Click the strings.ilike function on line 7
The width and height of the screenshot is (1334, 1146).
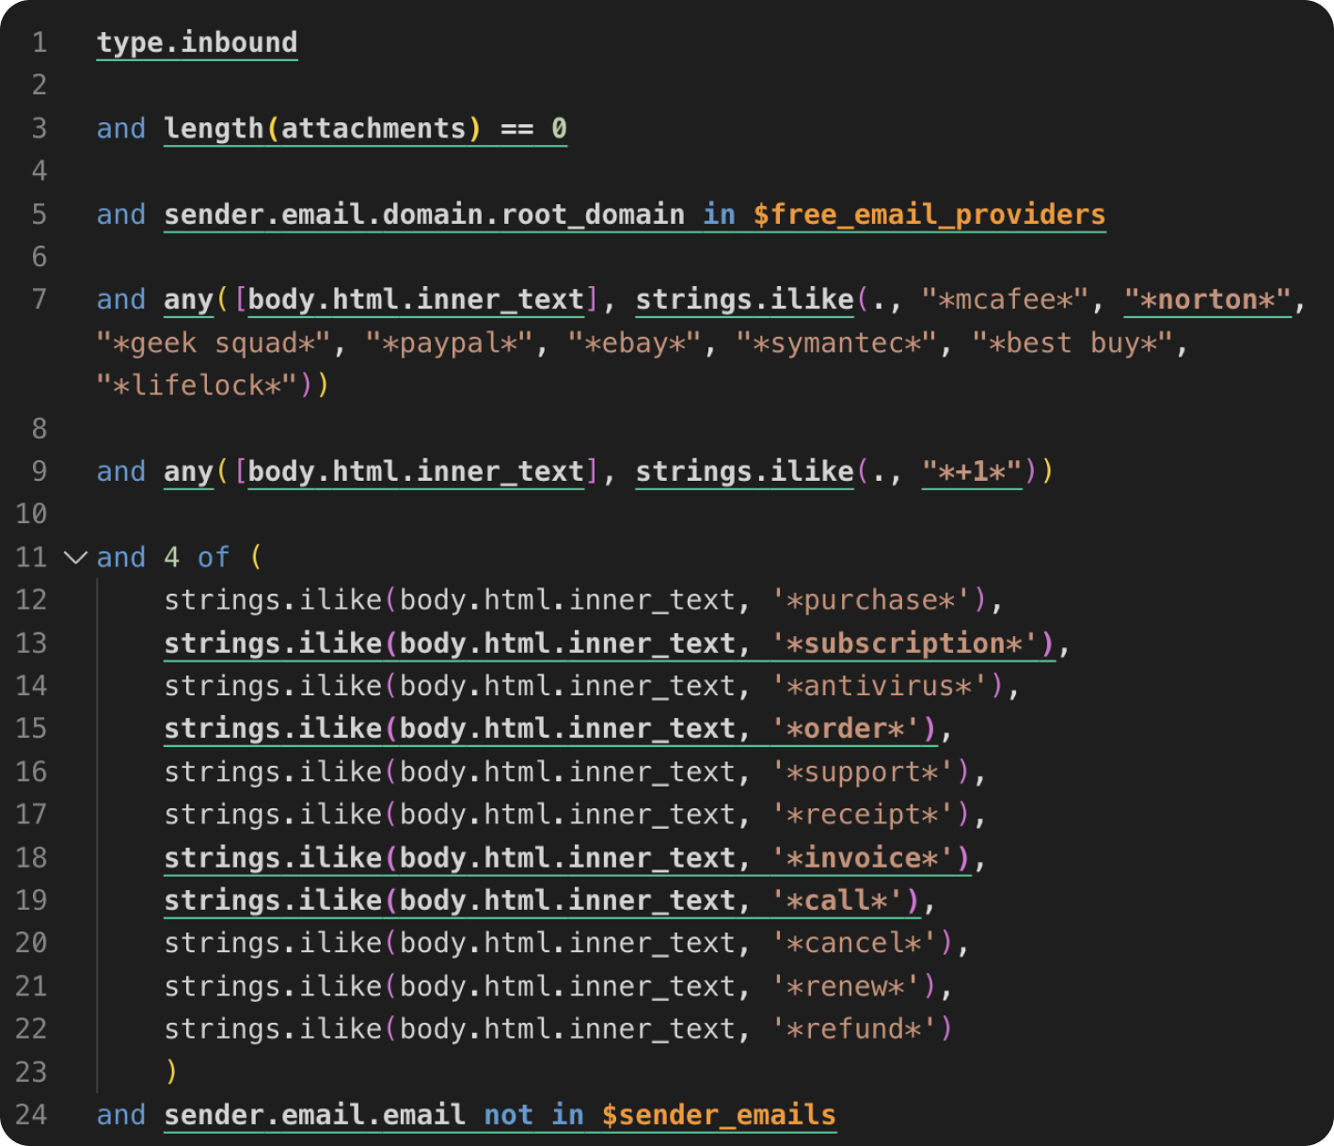pyautogui.click(x=743, y=299)
